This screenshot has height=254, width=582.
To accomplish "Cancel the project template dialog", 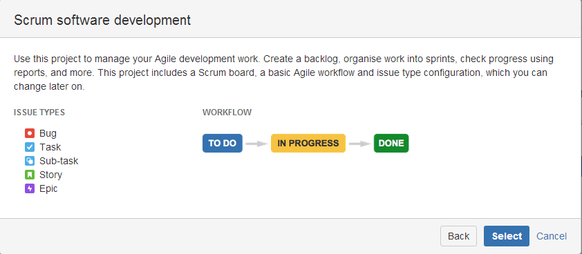I will [552, 236].
